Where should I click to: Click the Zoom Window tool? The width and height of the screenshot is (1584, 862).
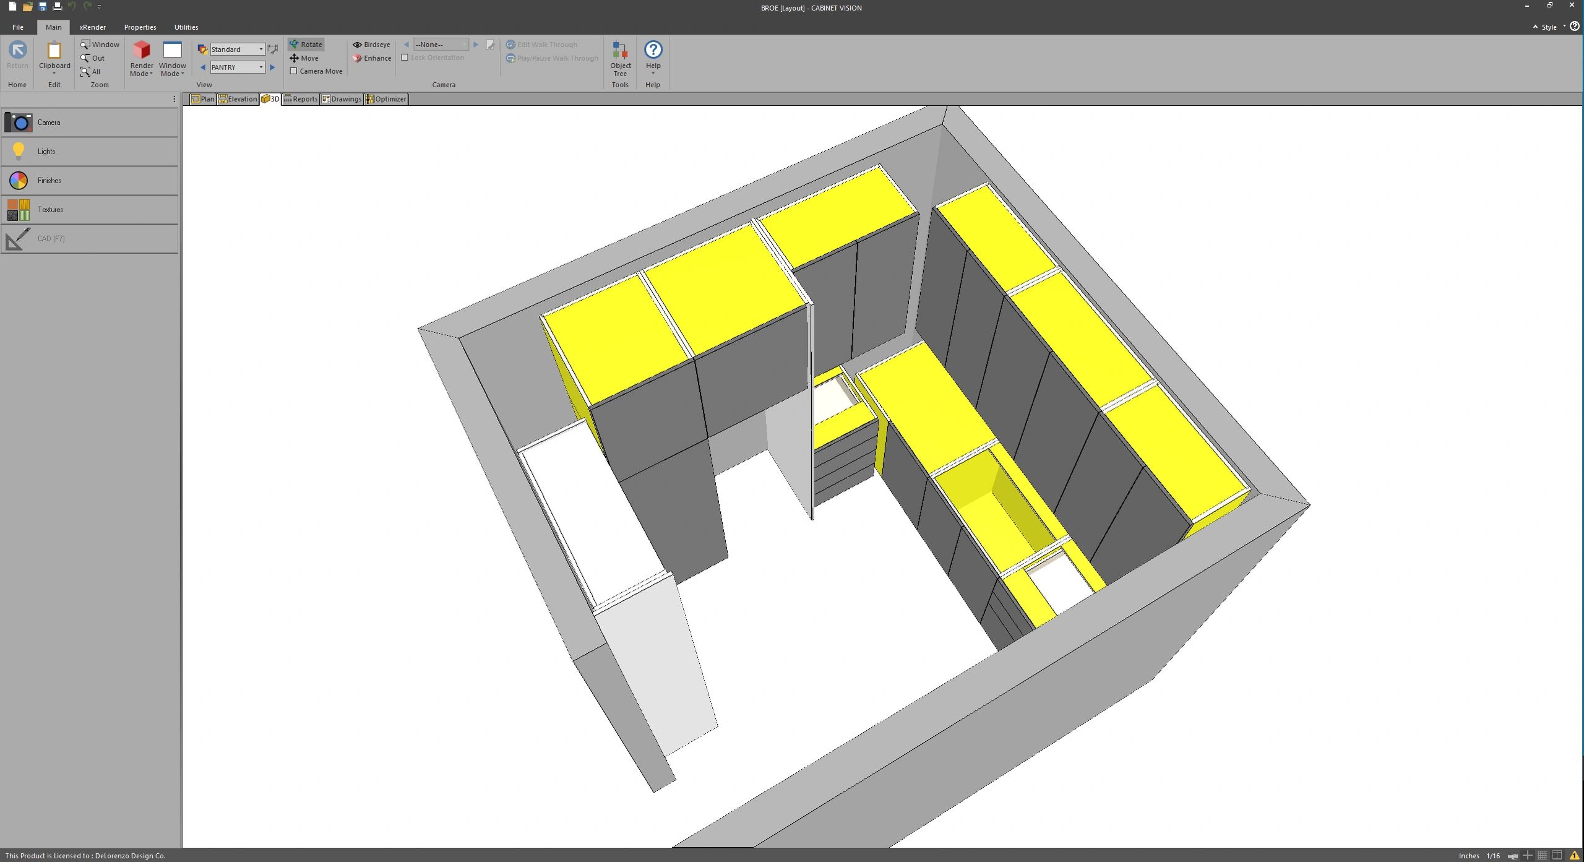tap(100, 45)
